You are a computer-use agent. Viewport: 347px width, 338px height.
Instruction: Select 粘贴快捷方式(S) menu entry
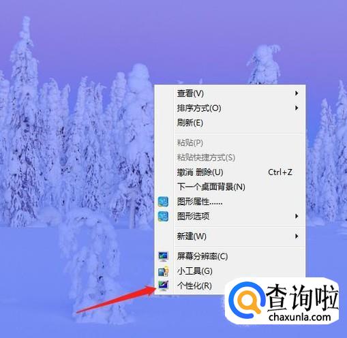click(x=230, y=157)
